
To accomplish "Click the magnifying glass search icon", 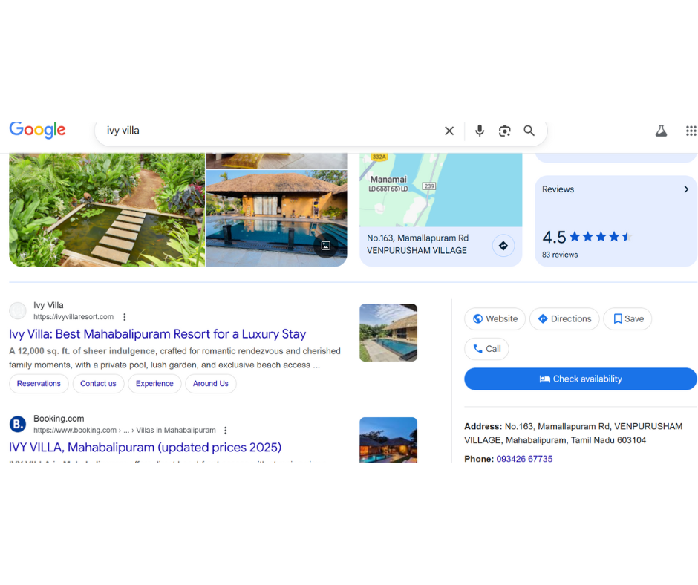I will pos(529,131).
